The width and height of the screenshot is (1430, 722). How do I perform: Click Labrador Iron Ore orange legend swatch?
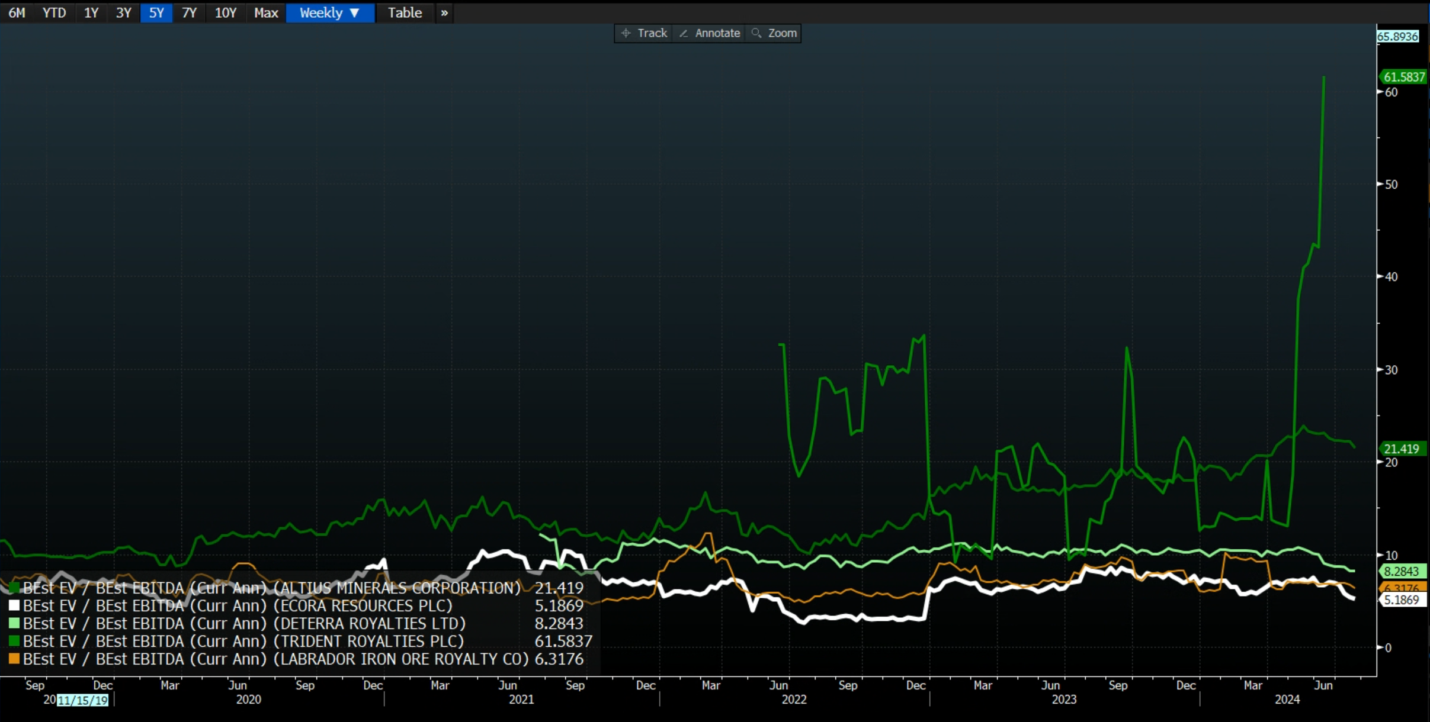coord(14,659)
